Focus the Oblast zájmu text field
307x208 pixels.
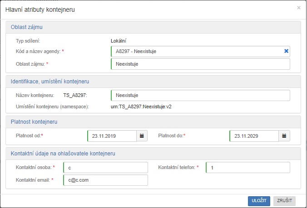click(200, 64)
